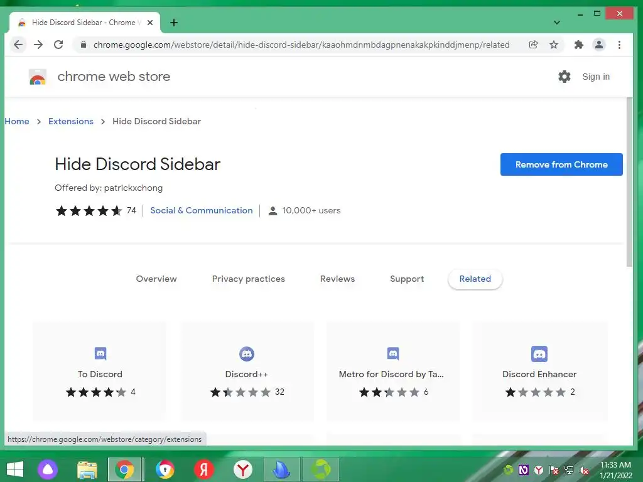Image resolution: width=643 pixels, height=482 pixels.
Task: Click the share page icon in address bar
Action: pyautogui.click(x=533, y=45)
